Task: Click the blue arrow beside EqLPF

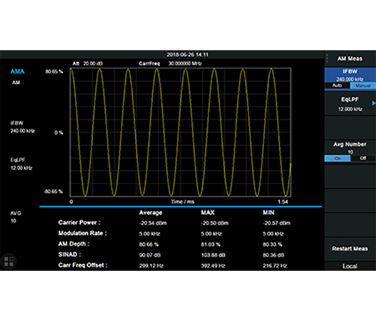Action: (x=373, y=103)
